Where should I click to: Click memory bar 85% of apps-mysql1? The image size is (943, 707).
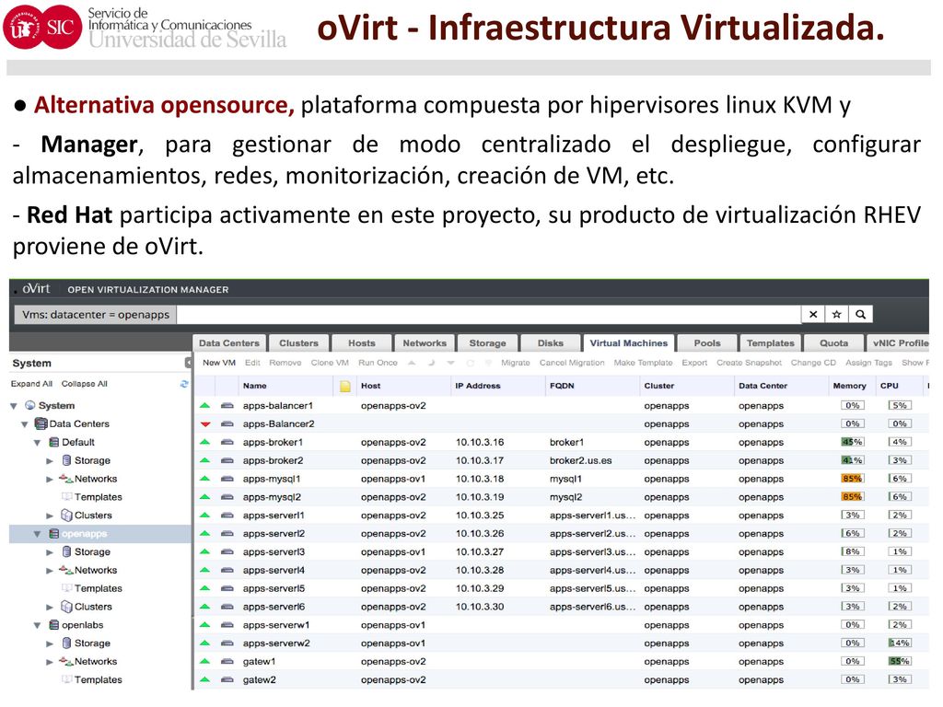[x=852, y=479]
